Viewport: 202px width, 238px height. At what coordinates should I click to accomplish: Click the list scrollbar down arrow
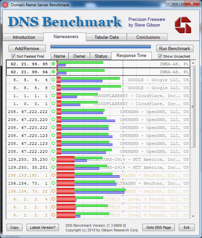coord(193,216)
